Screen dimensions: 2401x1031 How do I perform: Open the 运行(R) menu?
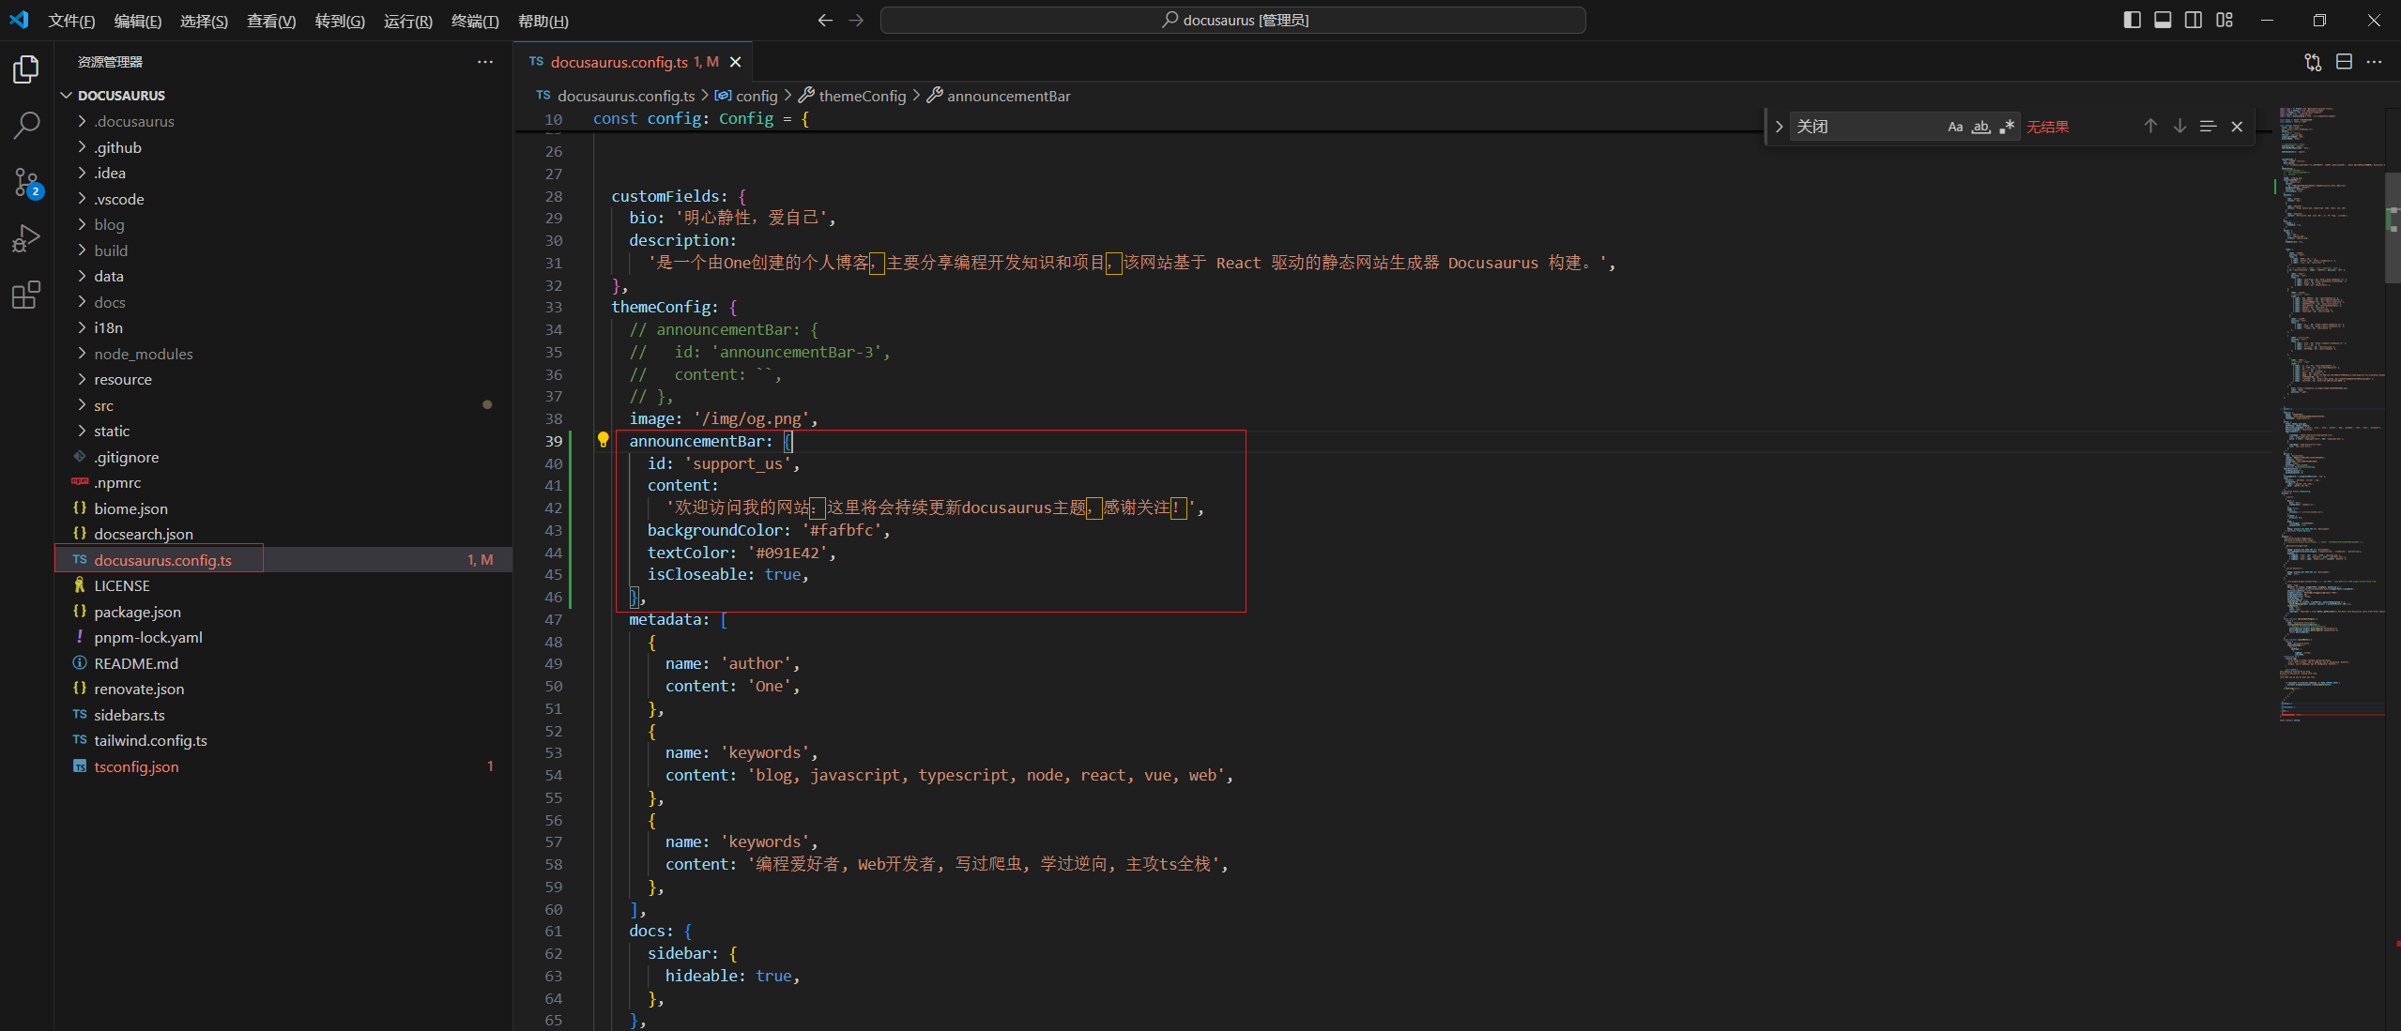408,21
